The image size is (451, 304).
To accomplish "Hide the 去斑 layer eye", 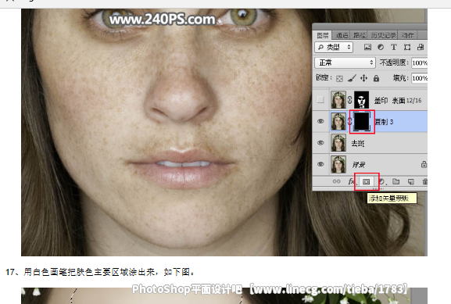I will click(320, 143).
